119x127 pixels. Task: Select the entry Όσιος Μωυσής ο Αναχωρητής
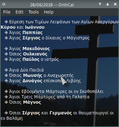(x=41, y=75)
